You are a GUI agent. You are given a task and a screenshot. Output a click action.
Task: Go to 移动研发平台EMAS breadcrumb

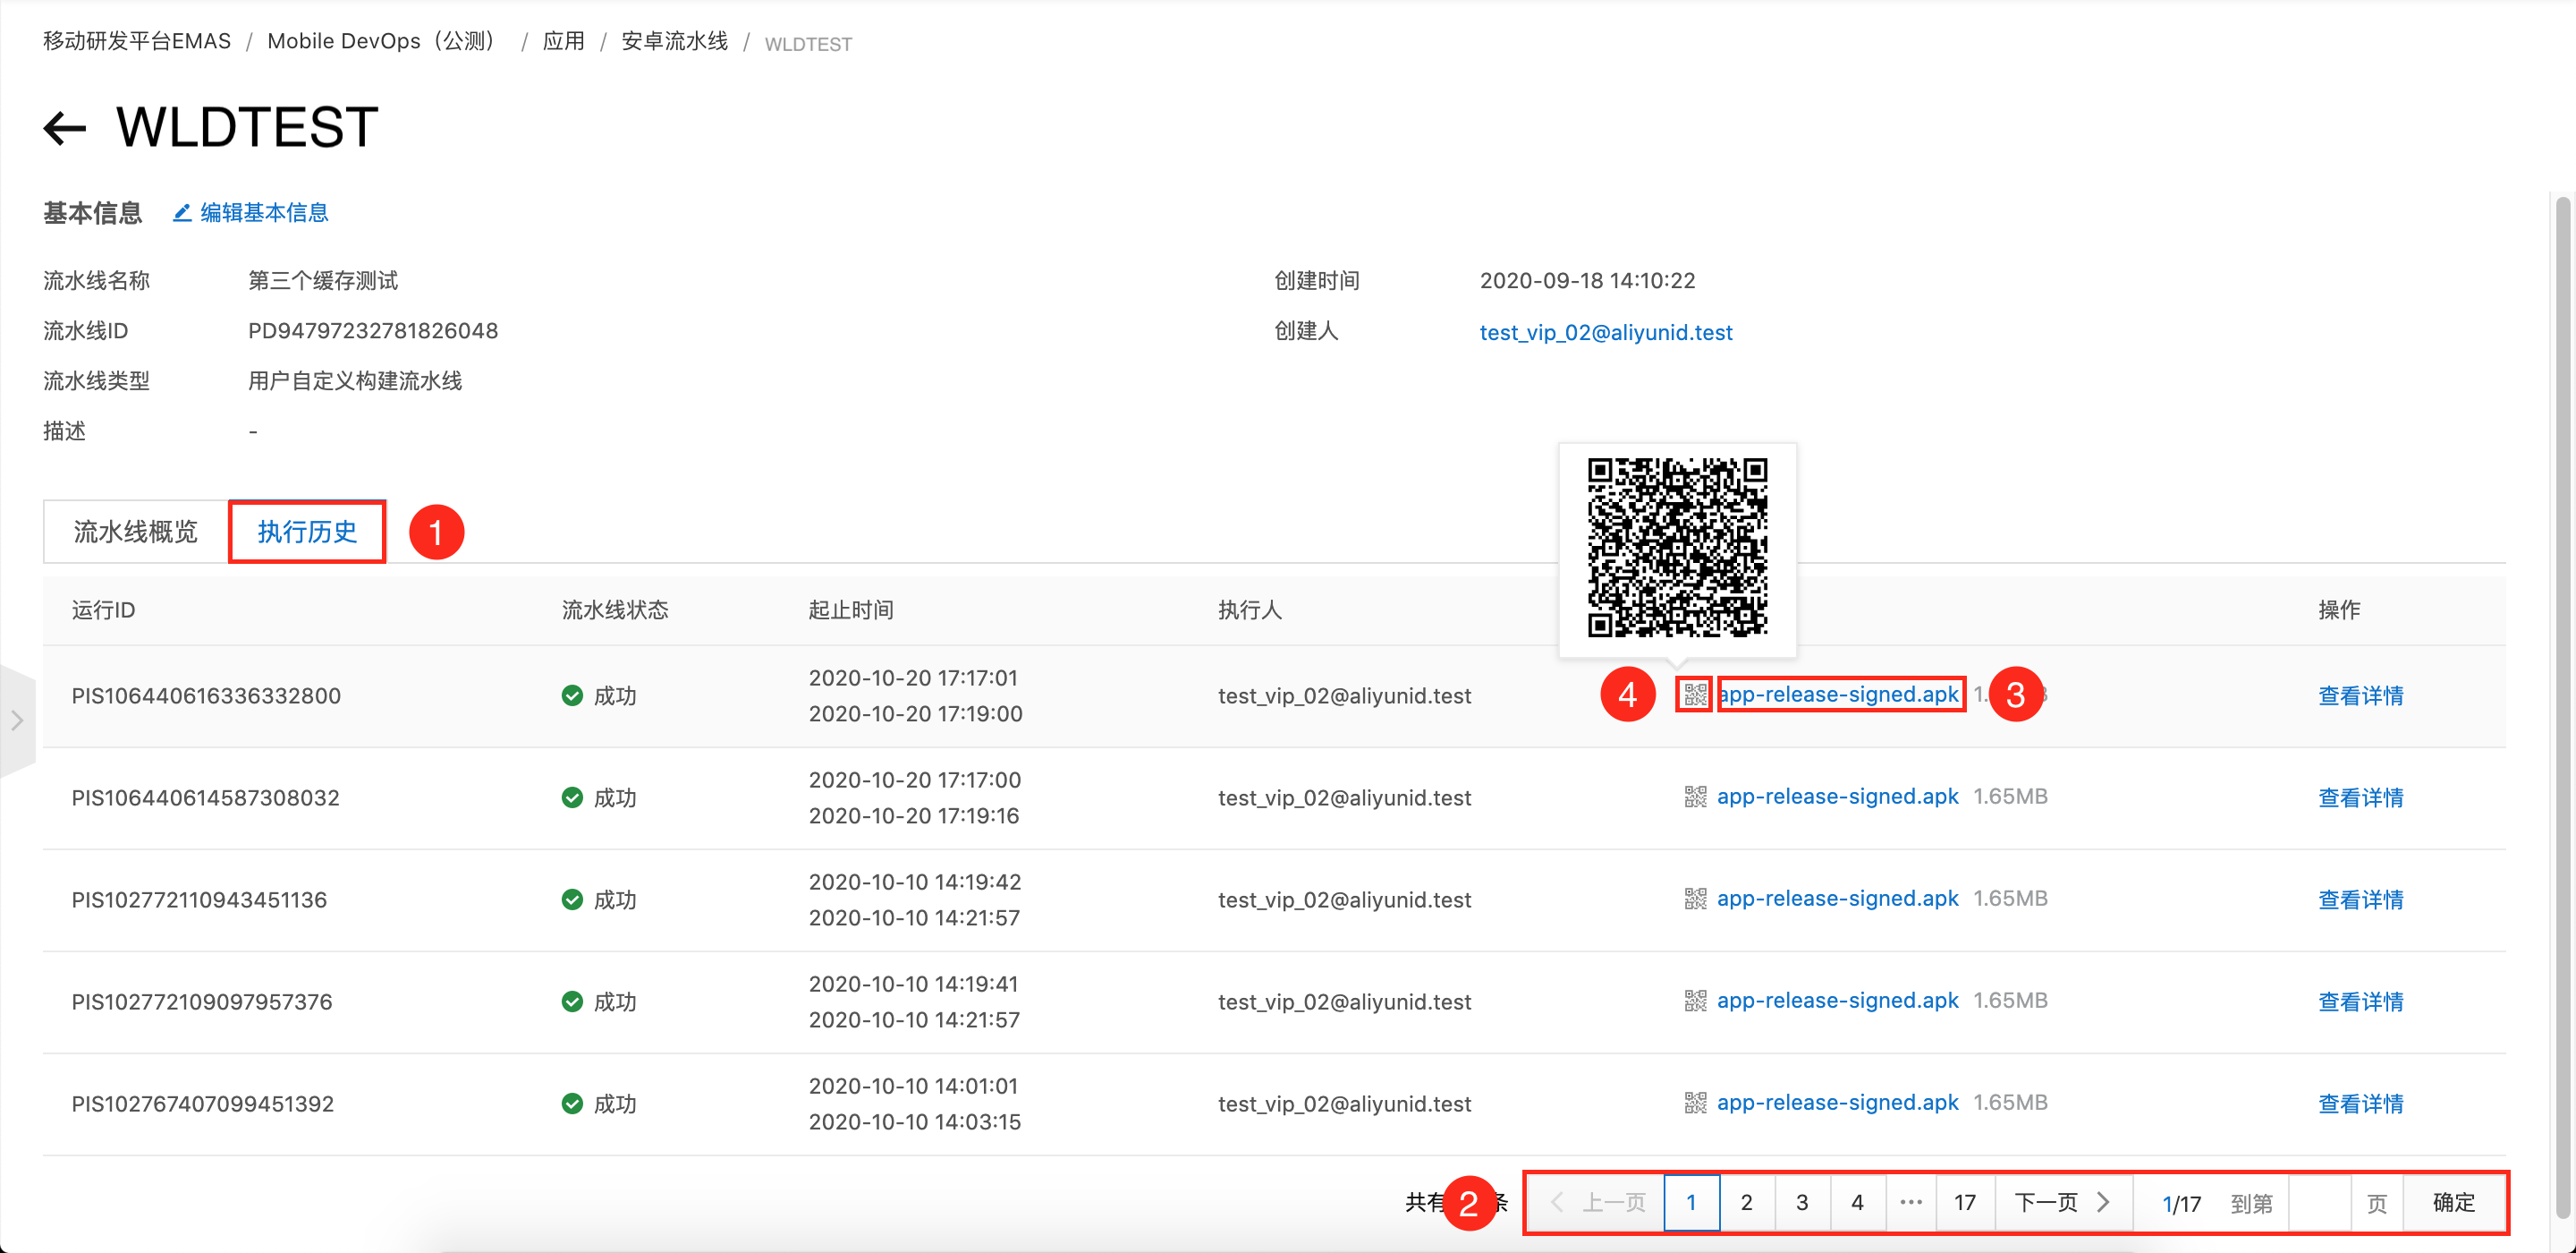tap(137, 41)
